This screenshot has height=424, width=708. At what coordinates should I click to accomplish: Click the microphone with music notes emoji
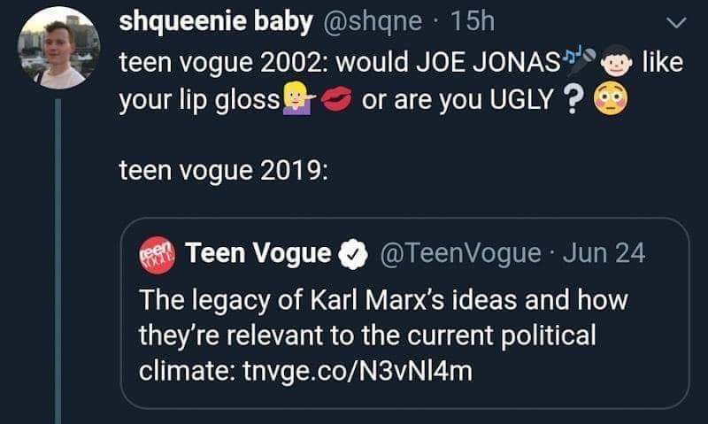click(x=581, y=61)
